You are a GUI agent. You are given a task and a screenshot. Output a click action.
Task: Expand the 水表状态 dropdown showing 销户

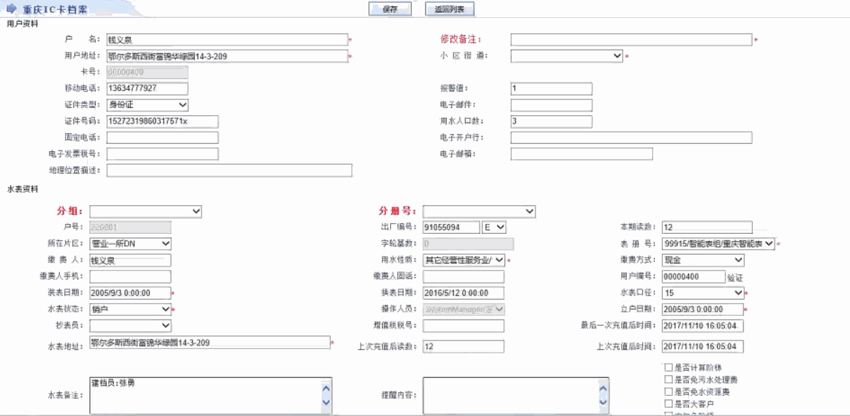(130, 309)
